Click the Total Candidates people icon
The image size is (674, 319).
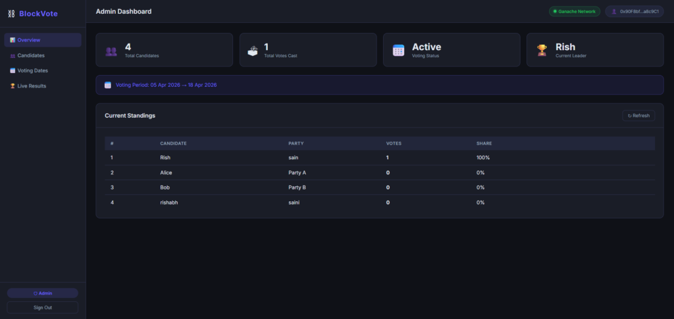point(111,51)
